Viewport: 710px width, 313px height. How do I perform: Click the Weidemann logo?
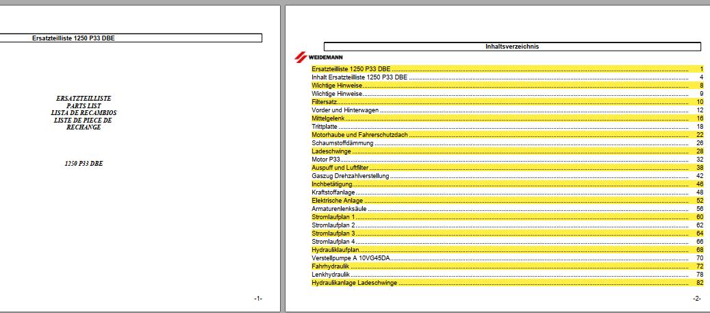[319, 57]
